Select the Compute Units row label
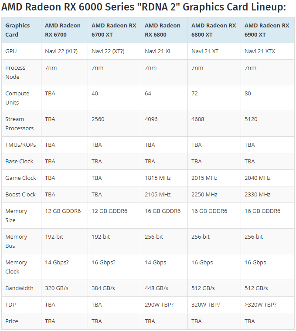Image resolution: width=296 pixels, height=331 pixels. (17, 98)
